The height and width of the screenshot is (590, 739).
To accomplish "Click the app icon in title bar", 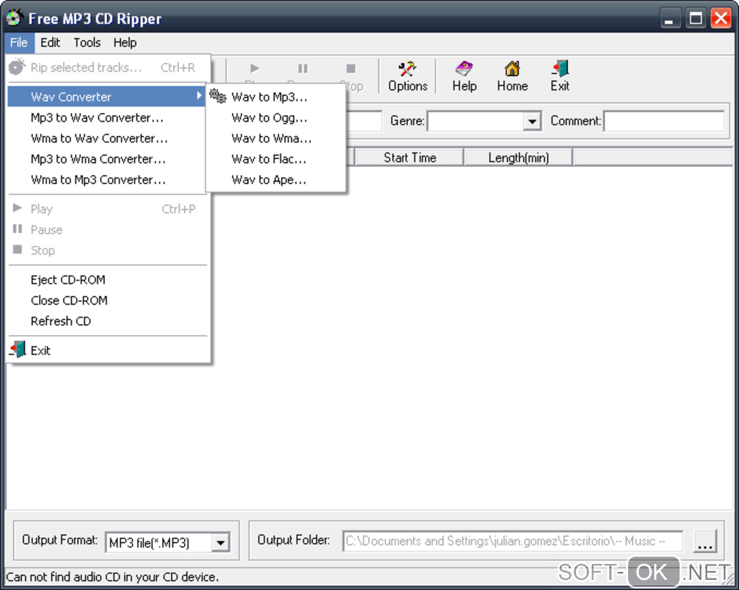I will [x=14, y=18].
